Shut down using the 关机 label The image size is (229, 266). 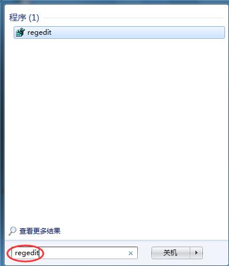170,253
